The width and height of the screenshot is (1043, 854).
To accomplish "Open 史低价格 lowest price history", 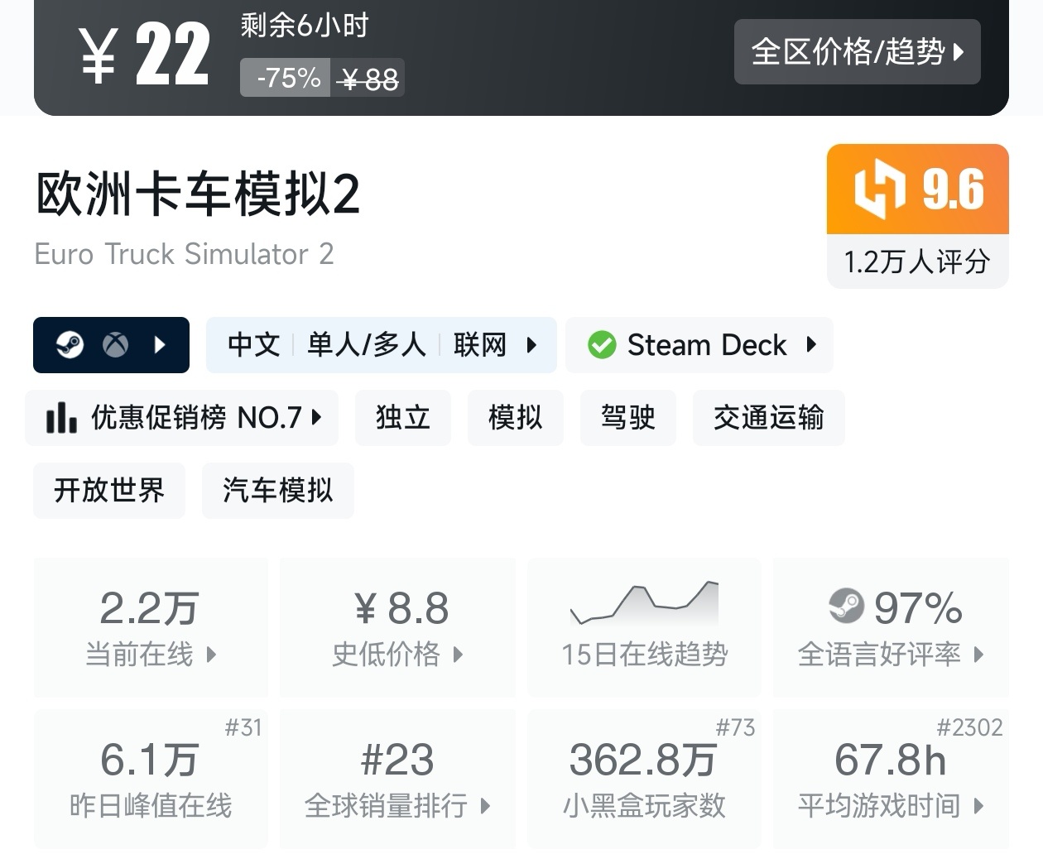I will [x=397, y=626].
